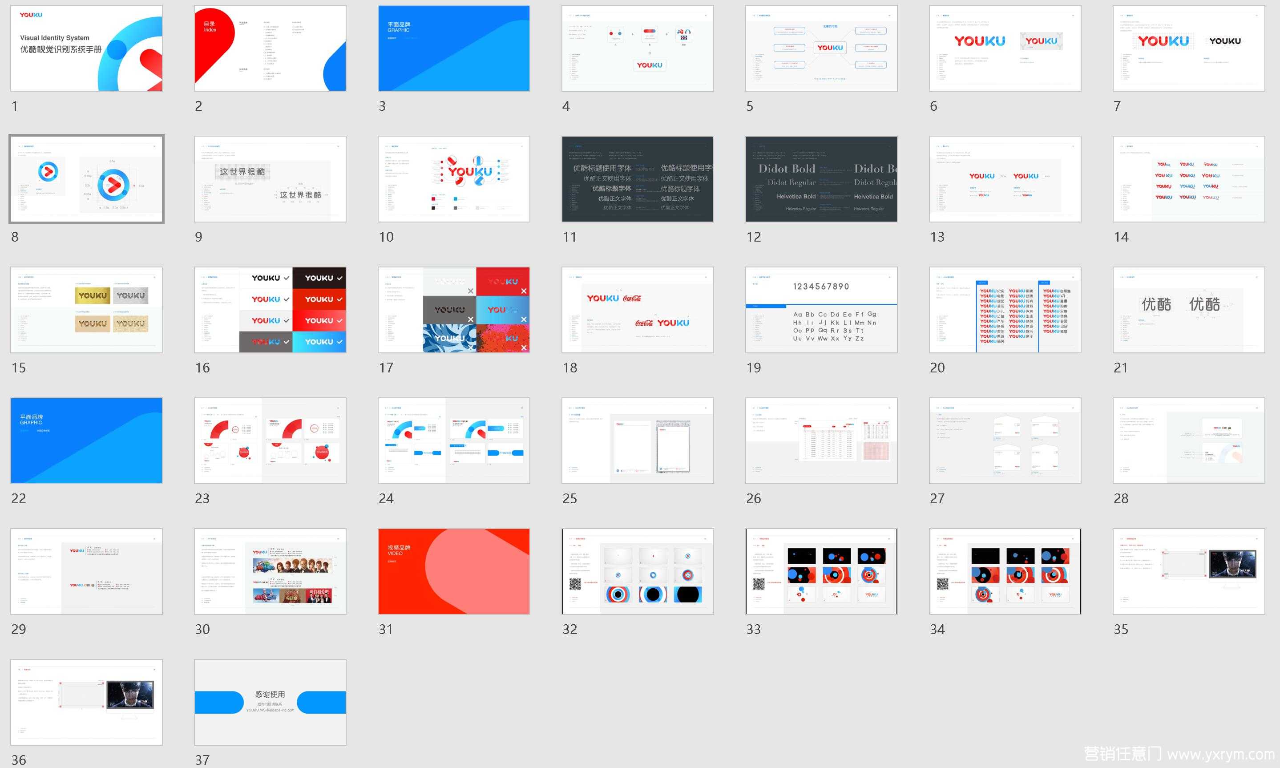Select slide 7 red and black YOUKU logos
Screen dimensions: 1280x768
click(x=1189, y=48)
